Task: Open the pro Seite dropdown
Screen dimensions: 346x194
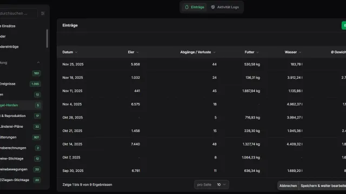Action: (211, 184)
